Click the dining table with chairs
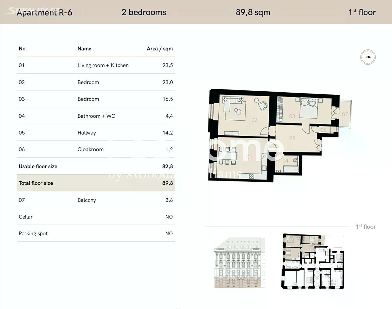392x309 pixels. 227,155
